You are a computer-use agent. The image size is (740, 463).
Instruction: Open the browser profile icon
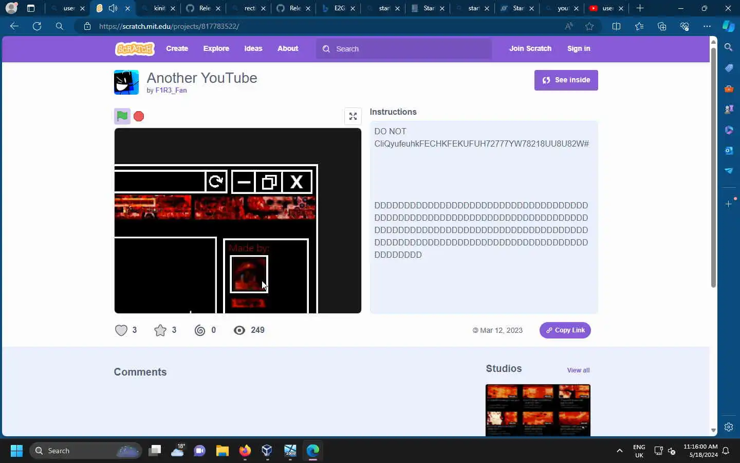pos(11,8)
